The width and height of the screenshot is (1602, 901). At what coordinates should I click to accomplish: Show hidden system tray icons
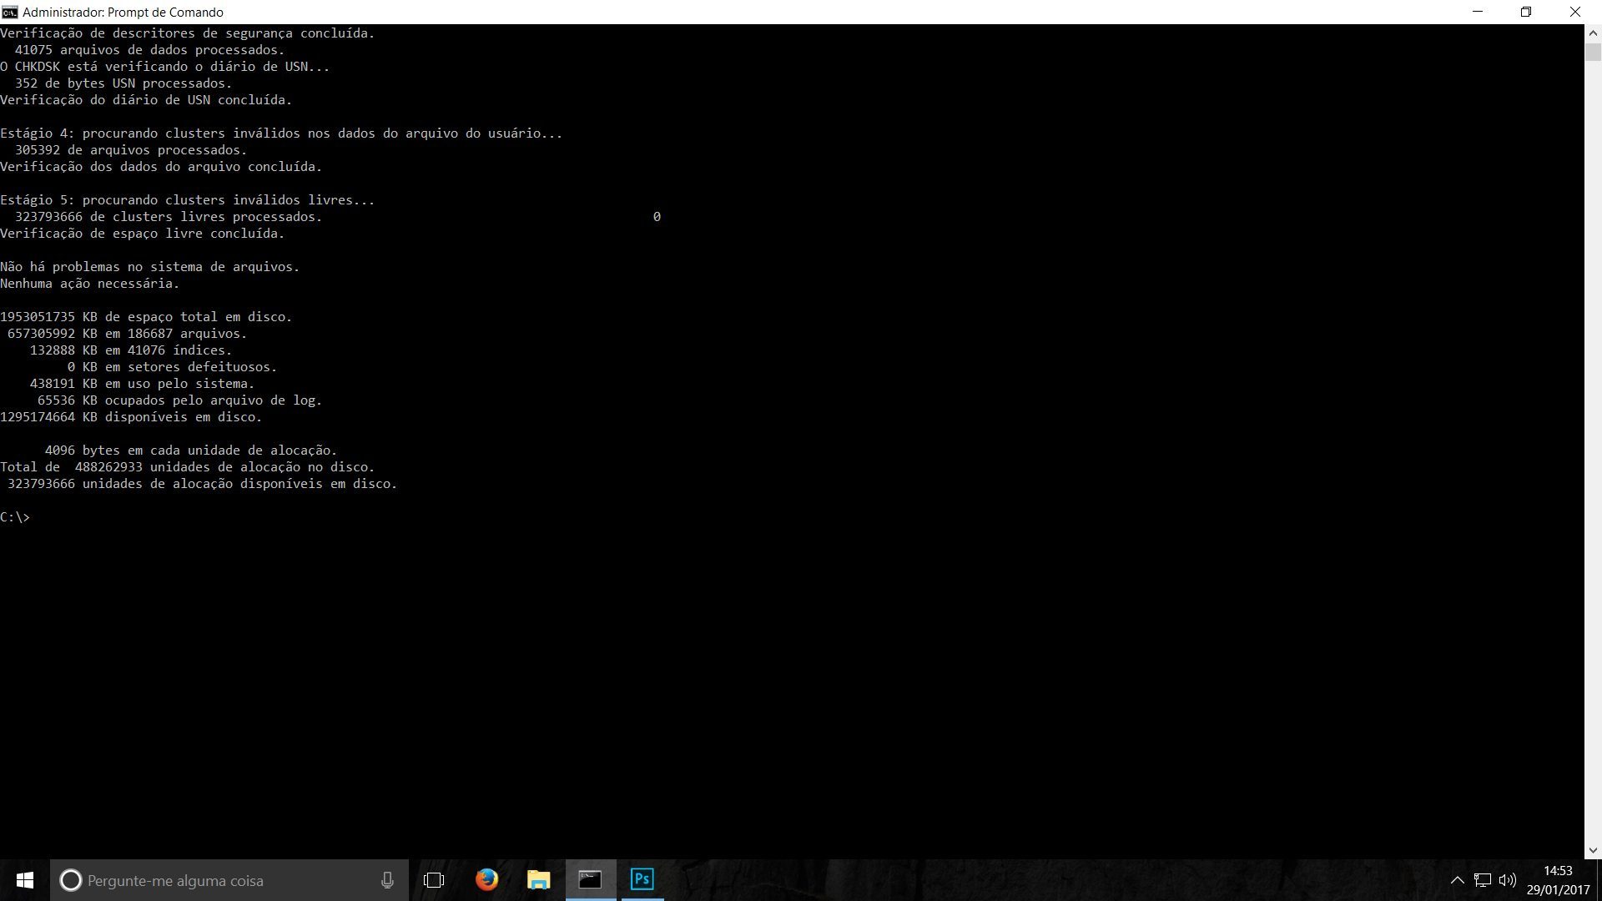point(1457,880)
